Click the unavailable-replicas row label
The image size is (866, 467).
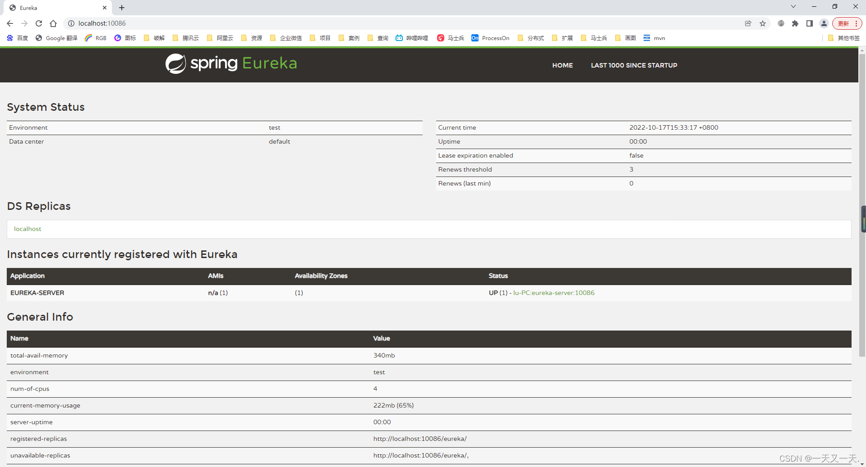pyautogui.click(x=40, y=455)
